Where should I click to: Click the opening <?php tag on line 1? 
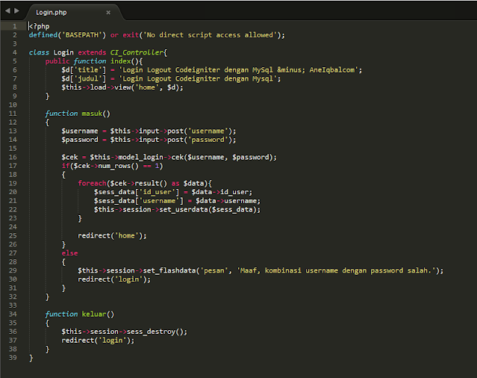point(39,26)
